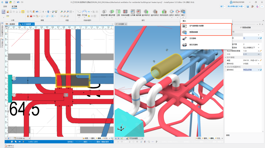Switch to the 3D视图 tab
Image resolution: width=265 pixels, height=148 pixels.
pyautogui.click(x=121, y=24)
